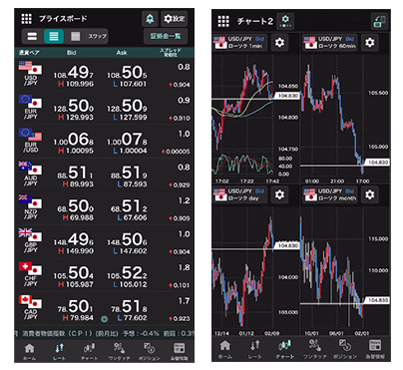
Task: Open the ポジション tab in the chart screen
Action: 345,349
